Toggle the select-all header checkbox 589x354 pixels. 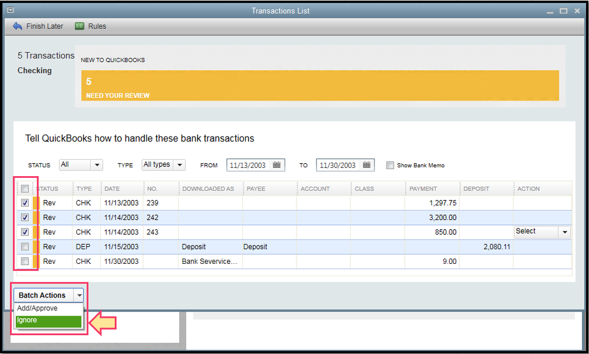(25, 188)
